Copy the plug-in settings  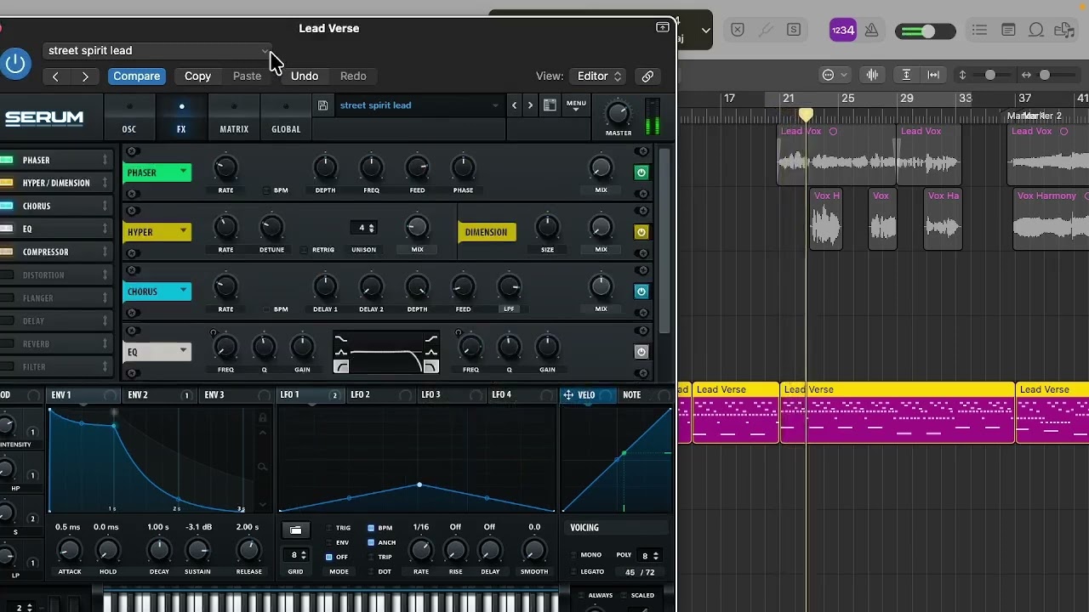click(197, 76)
